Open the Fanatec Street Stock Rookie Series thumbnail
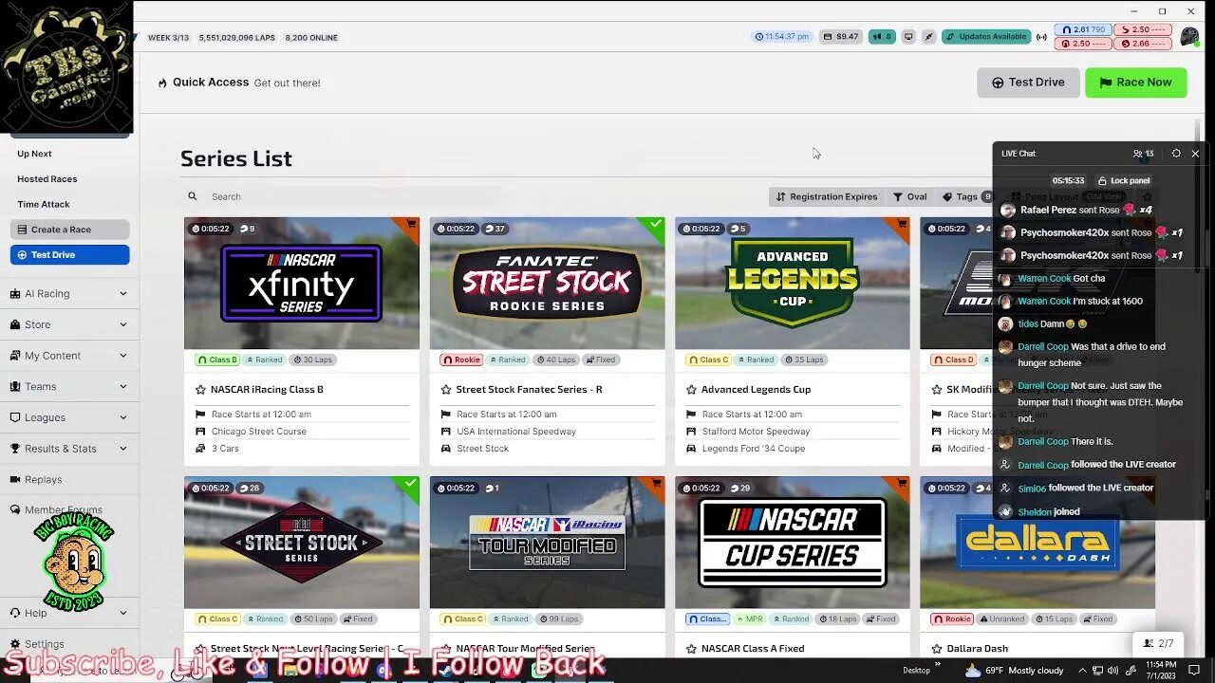The width and height of the screenshot is (1215, 683). pos(548,283)
